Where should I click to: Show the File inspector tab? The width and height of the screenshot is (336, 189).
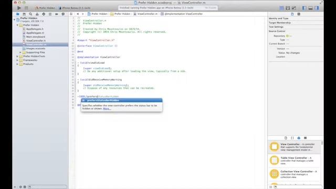coord(292,14)
